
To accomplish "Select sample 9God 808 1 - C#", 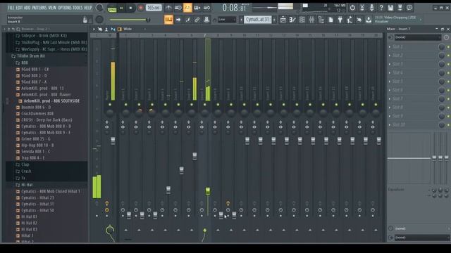I will click(x=35, y=69).
